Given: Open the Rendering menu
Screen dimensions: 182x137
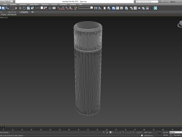Looking at the screenshot, I should [x=45, y=5].
